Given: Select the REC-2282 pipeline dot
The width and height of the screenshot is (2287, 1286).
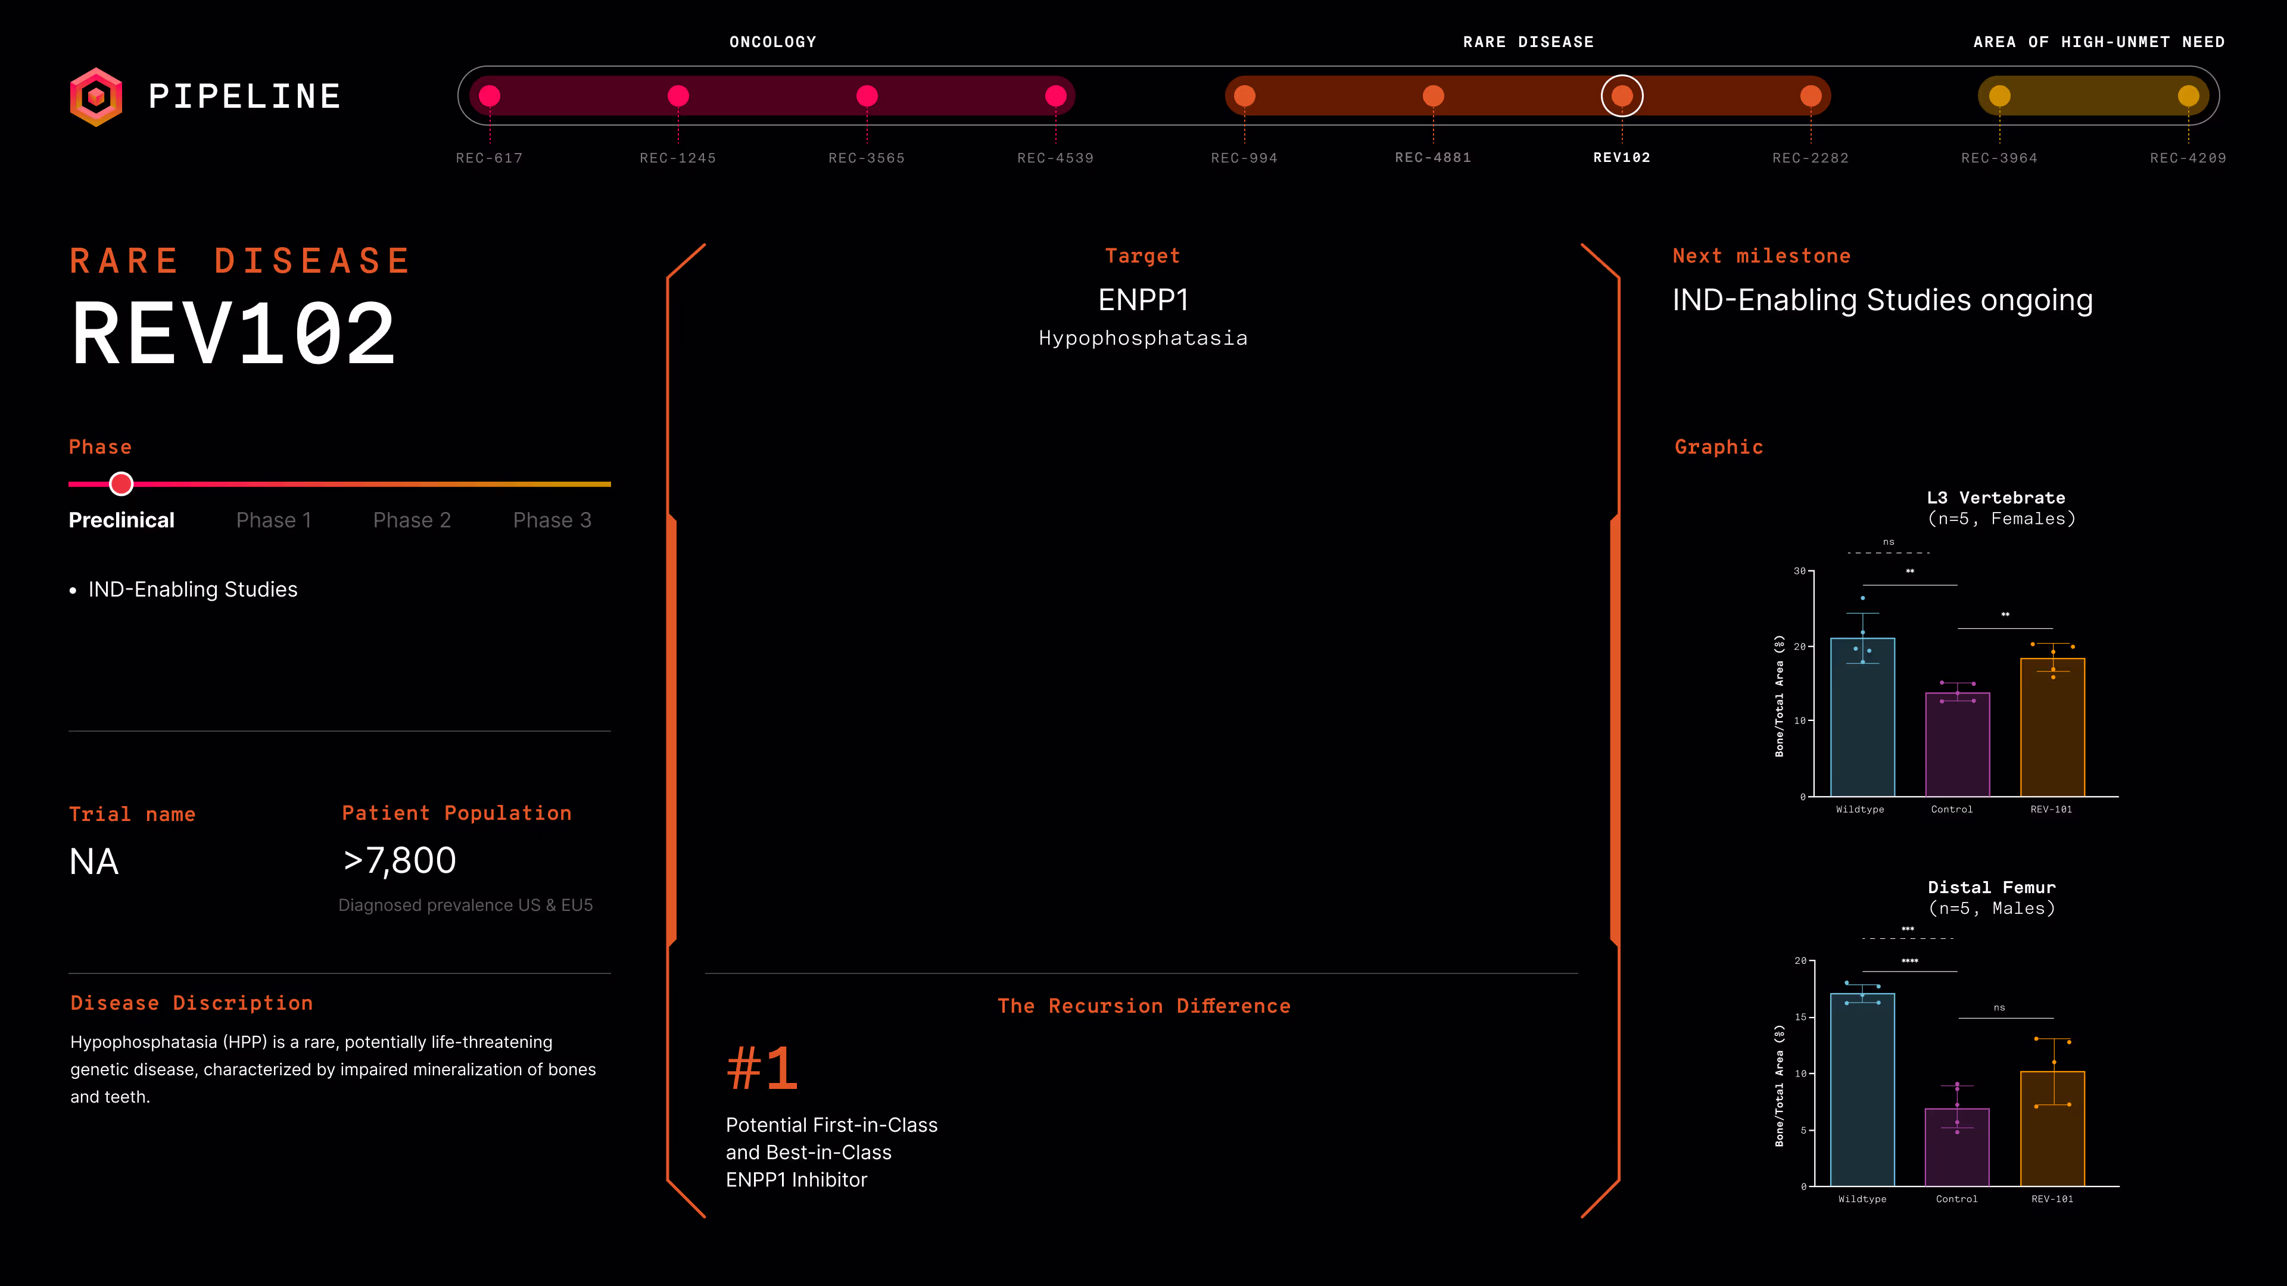Looking at the screenshot, I should click(1811, 96).
